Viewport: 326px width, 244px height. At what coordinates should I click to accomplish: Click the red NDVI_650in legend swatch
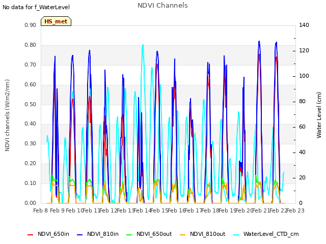31,235
